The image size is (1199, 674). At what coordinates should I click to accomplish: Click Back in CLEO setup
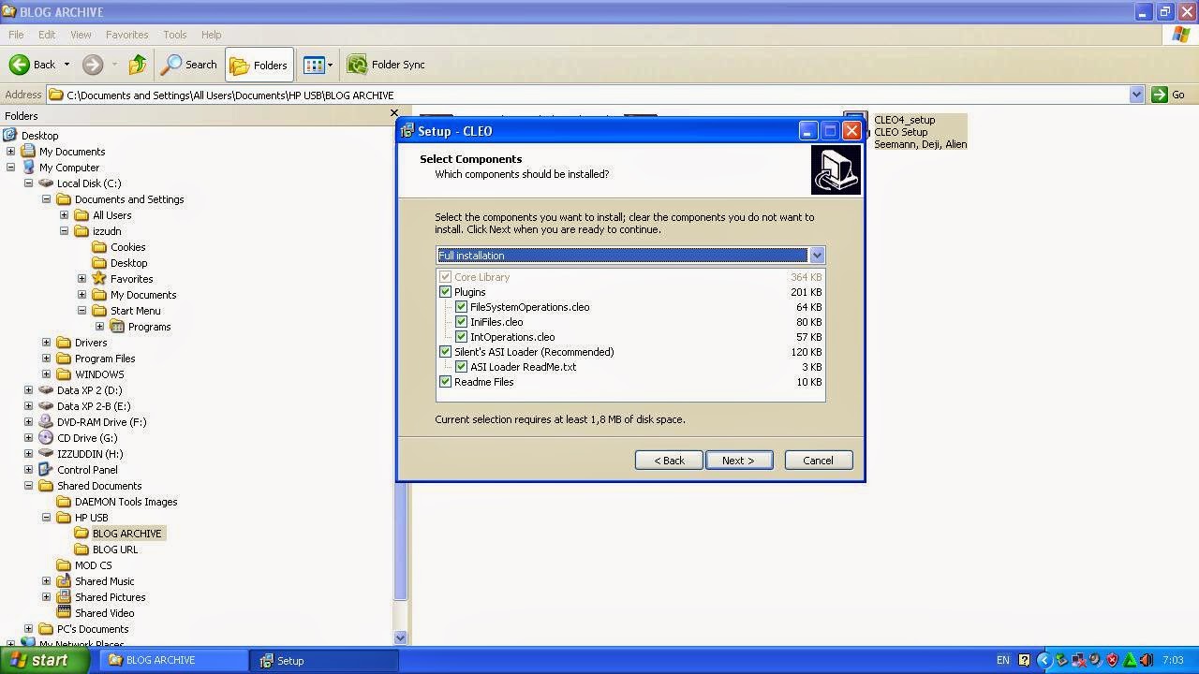669,461
